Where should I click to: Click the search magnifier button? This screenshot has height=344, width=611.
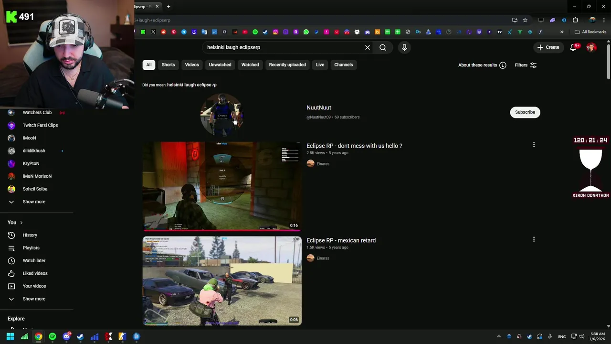(383, 47)
